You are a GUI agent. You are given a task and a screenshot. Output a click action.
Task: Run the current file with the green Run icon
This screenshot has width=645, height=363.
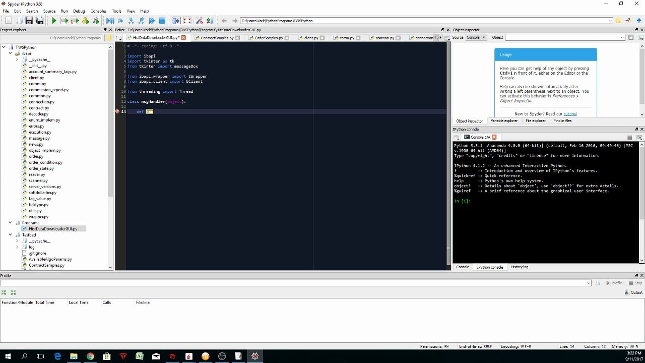pyautogui.click(x=54, y=21)
